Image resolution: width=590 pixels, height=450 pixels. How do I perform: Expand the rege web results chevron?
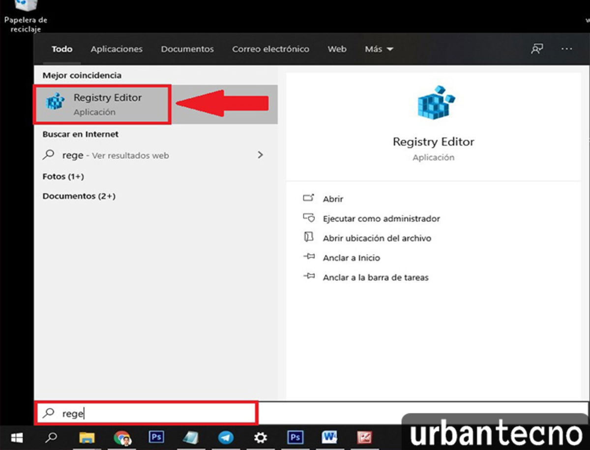pyautogui.click(x=261, y=155)
